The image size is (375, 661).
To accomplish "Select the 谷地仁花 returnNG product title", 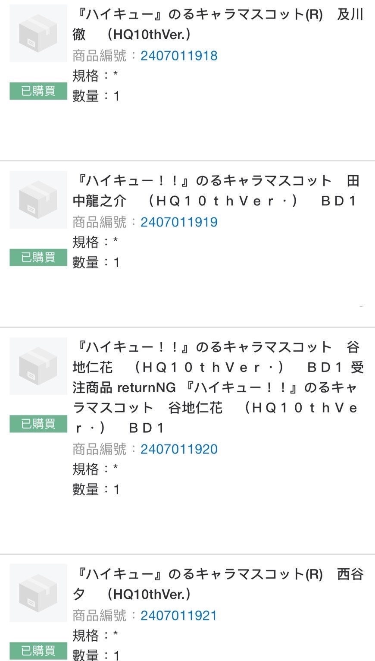I will coord(218,387).
